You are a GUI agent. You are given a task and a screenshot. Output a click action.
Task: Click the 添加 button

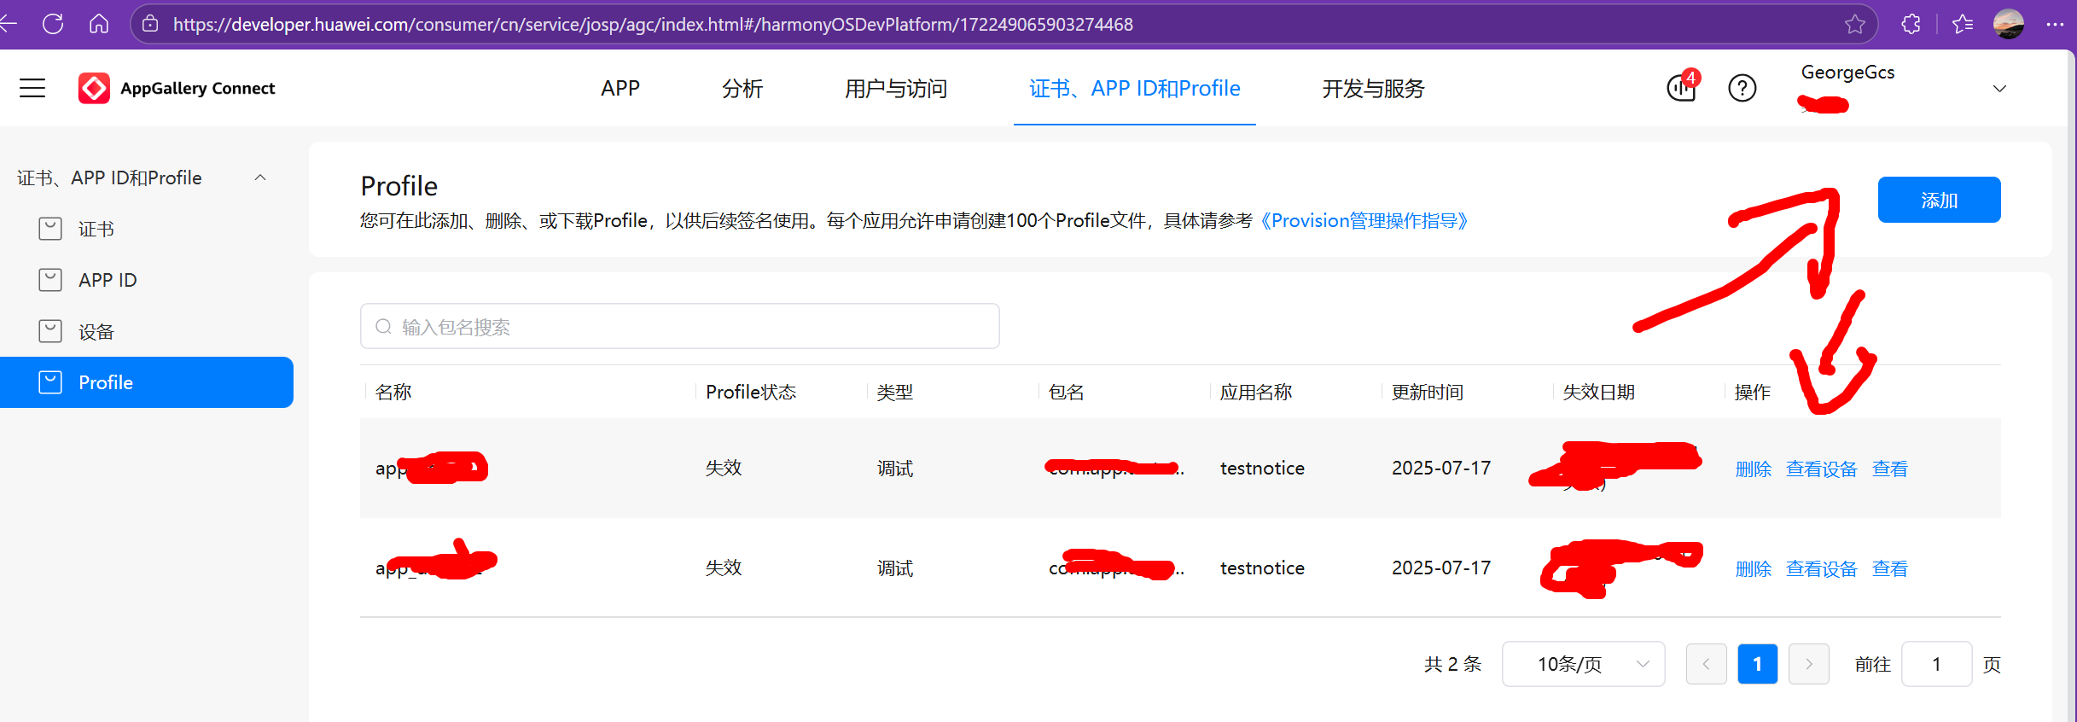1939,200
